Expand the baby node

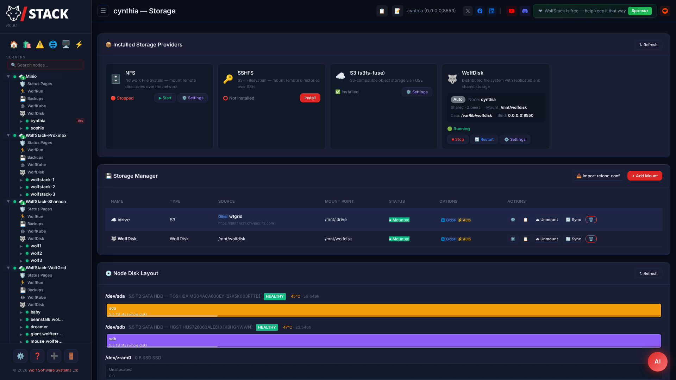[21, 312]
